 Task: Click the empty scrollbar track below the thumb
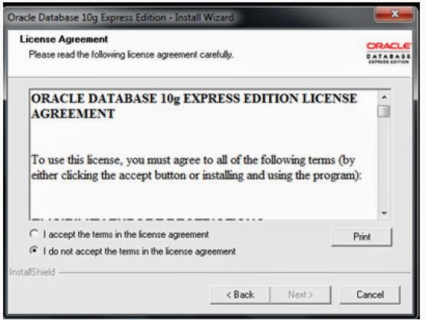(384, 162)
